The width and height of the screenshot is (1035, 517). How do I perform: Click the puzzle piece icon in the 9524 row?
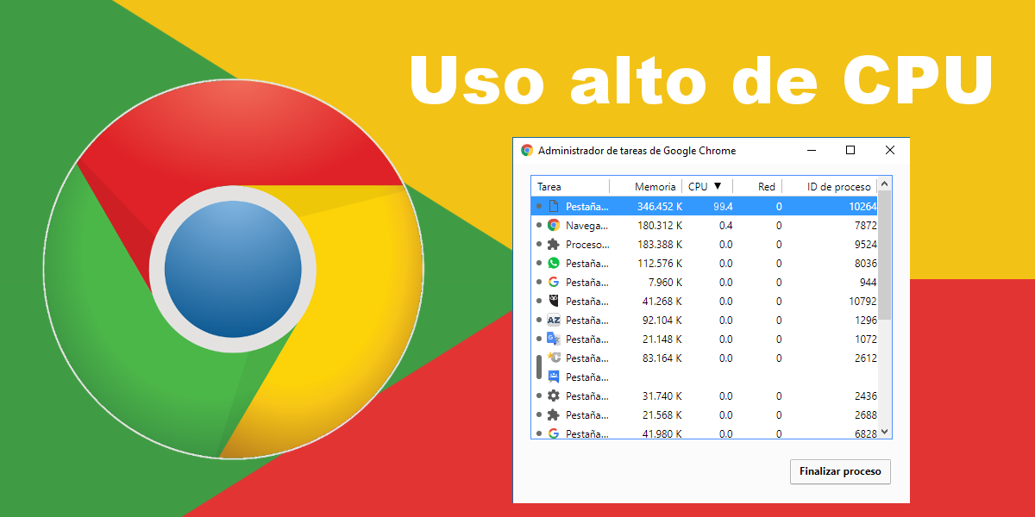click(x=554, y=245)
